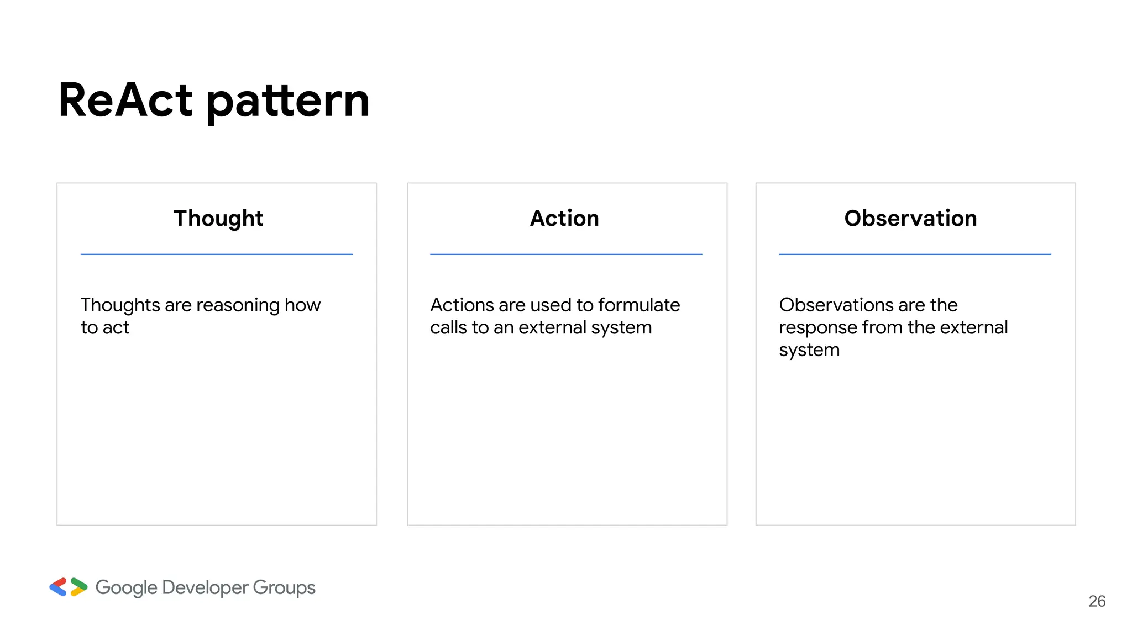Click the "Observations are the response" description
This screenshot has height=636, width=1132.
tap(893, 327)
